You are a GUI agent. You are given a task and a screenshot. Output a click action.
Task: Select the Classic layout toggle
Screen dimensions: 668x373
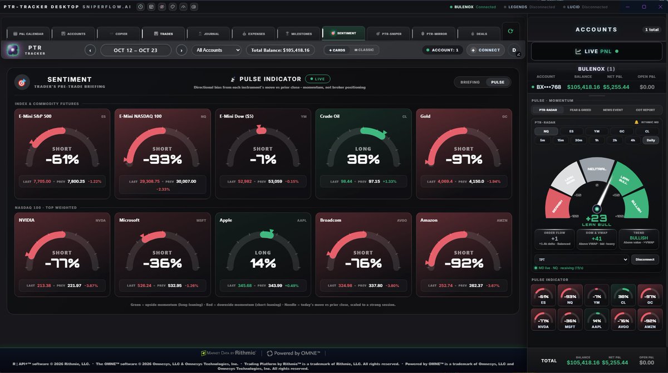364,50
